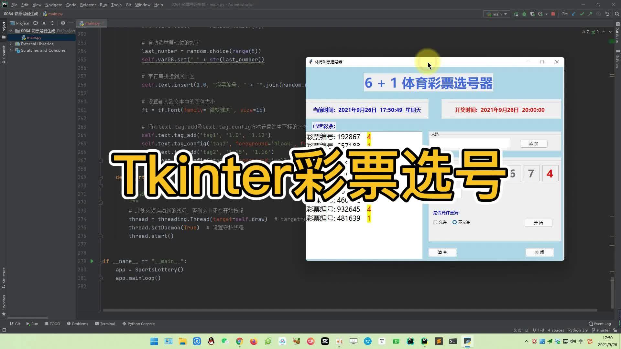Click Git commit green checkmark
This screenshot has height=349, width=621.
click(582, 14)
